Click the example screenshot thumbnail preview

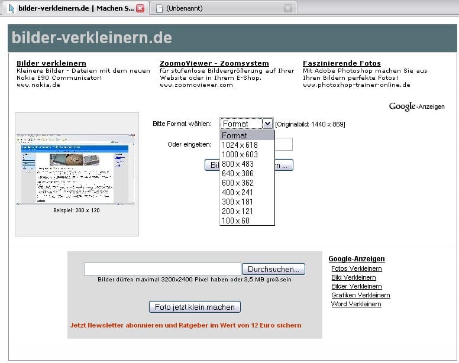click(x=76, y=169)
